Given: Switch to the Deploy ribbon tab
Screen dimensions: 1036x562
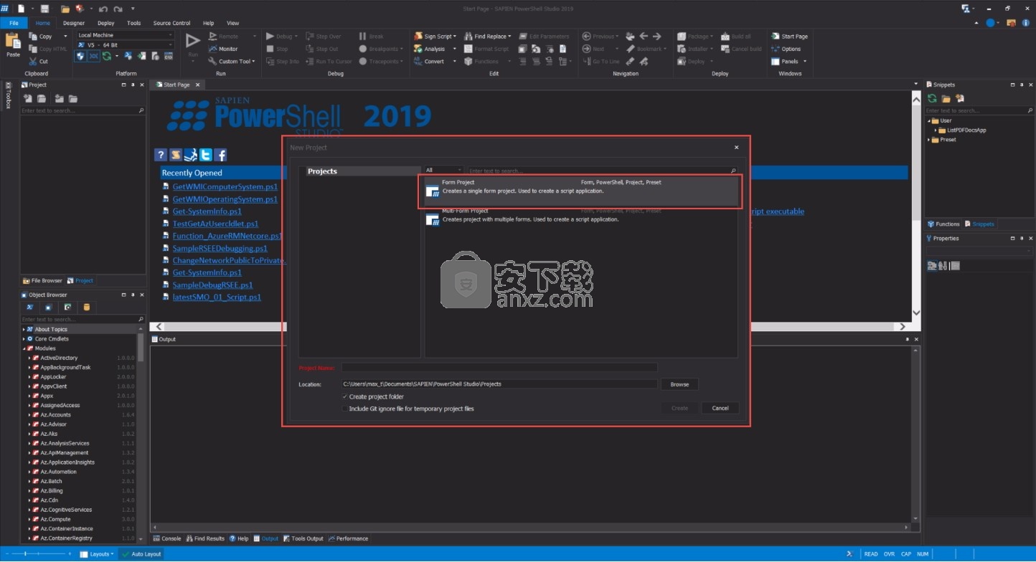Looking at the screenshot, I should (105, 23).
